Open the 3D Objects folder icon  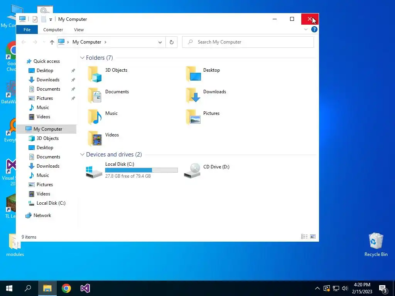(x=95, y=74)
